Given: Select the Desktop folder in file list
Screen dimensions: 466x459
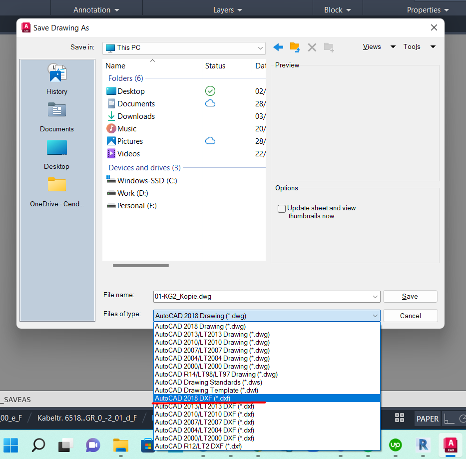Looking at the screenshot, I should pyautogui.click(x=125, y=91).
